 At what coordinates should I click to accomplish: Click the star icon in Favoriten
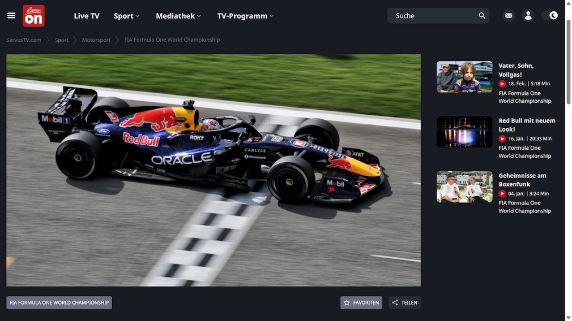(347, 303)
